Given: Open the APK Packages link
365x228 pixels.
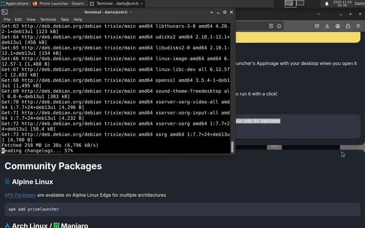Looking at the screenshot, I should click(20, 195).
